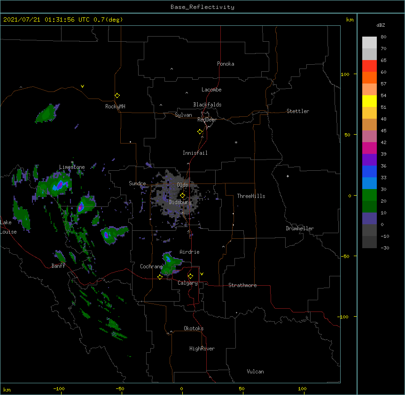Click the Blackfalds city label
The image size is (405, 395).
click(207, 105)
